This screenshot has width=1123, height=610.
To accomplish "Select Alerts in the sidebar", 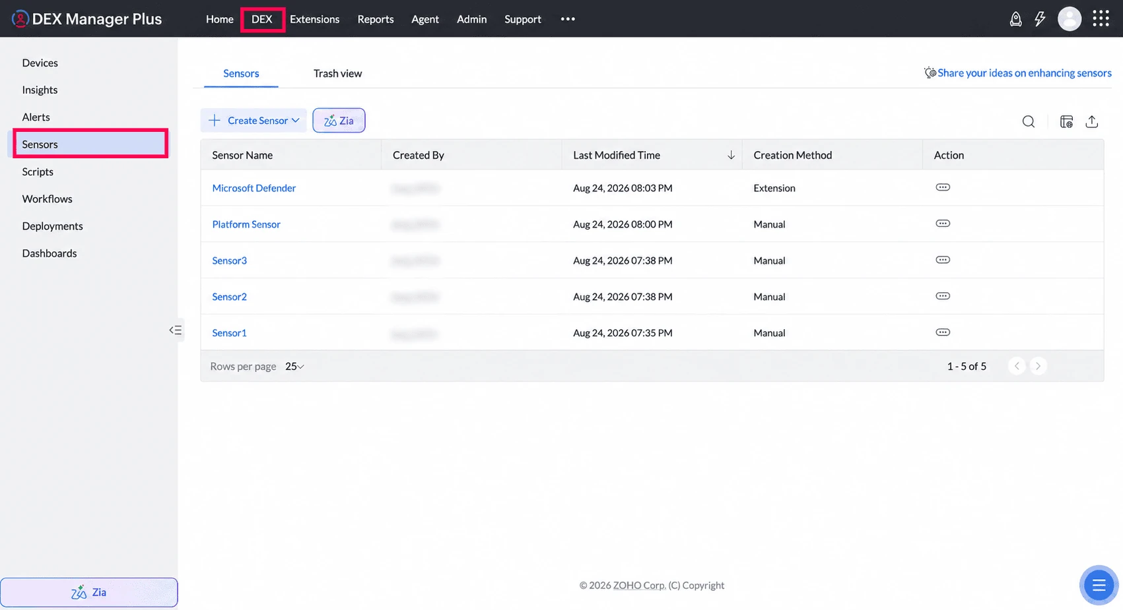I will point(36,117).
